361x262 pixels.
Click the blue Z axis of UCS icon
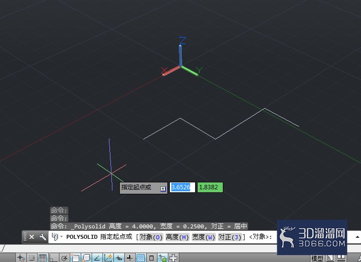[180, 56]
